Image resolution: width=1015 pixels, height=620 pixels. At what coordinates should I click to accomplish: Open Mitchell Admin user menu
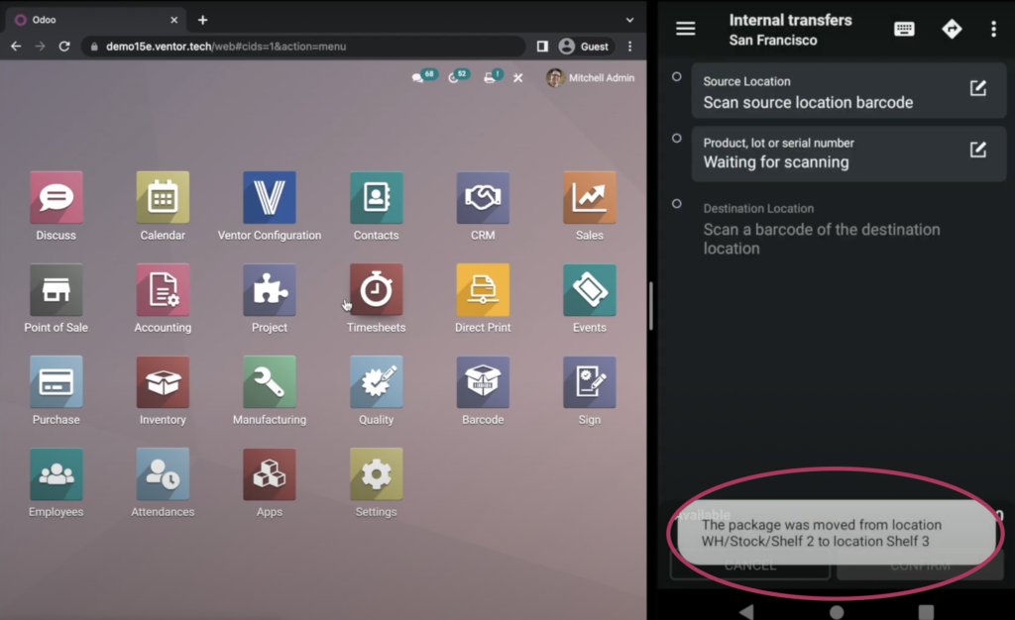pos(591,77)
